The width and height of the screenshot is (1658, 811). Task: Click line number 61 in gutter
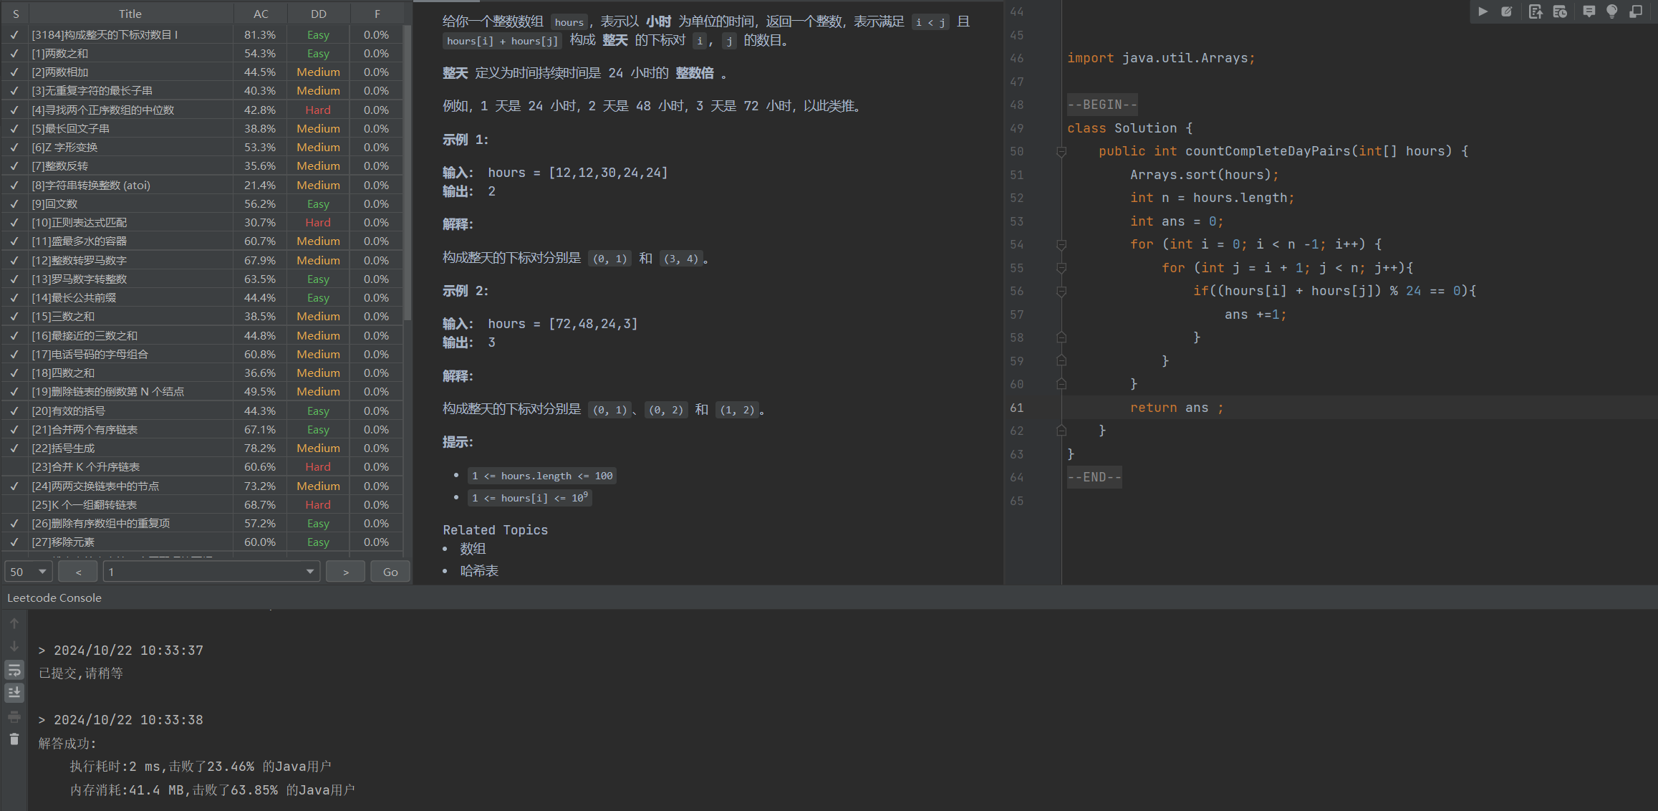(1017, 408)
